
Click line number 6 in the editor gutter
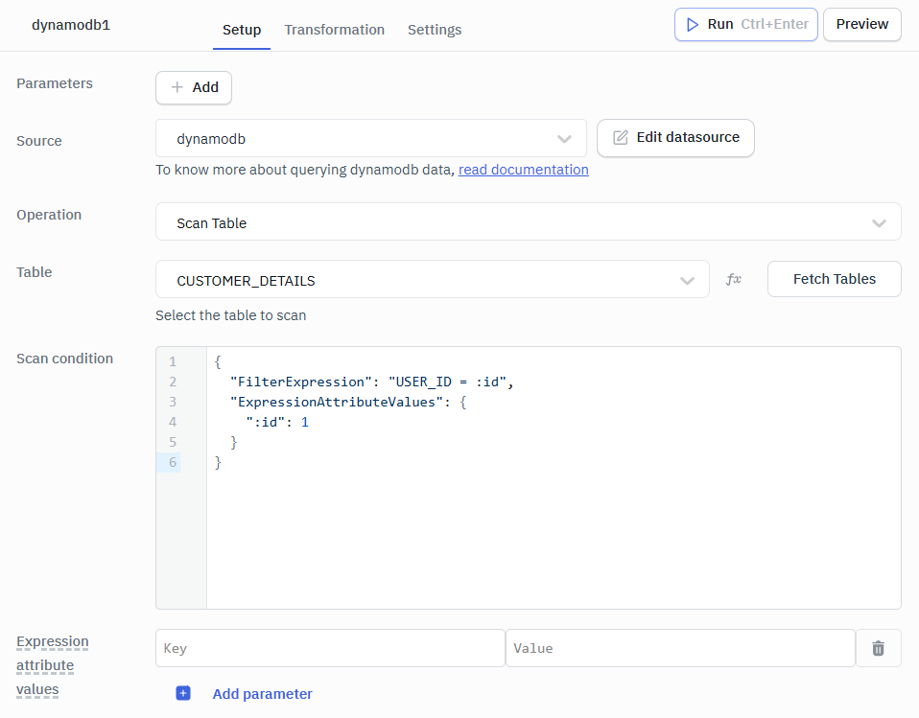[x=173, y=462]
